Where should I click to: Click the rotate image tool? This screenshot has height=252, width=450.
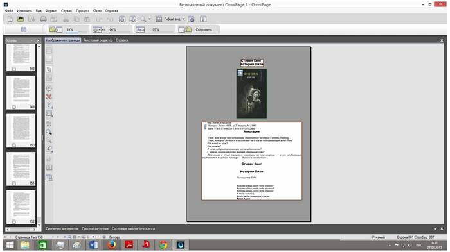(49, 149)
